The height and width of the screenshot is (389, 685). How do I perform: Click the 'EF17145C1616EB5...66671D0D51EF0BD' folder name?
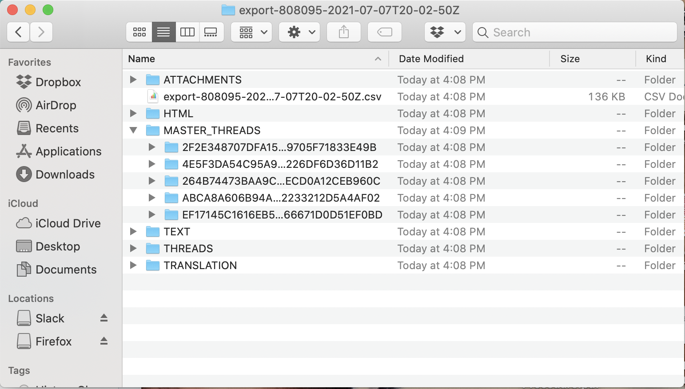[x=282, y=215]
